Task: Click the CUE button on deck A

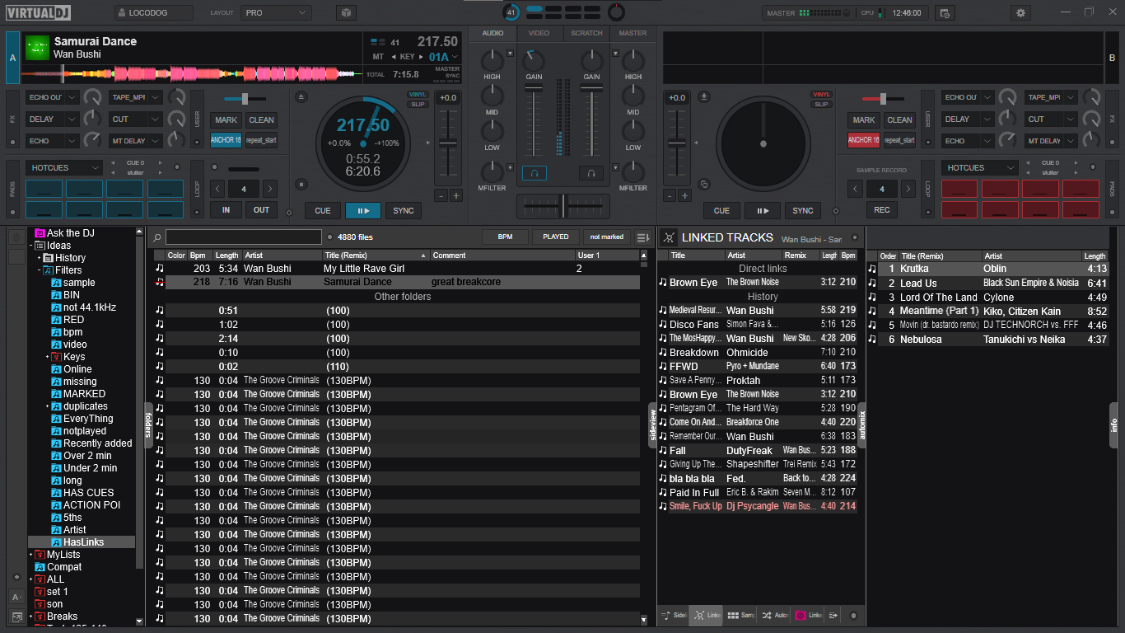Action: point(323,210)
